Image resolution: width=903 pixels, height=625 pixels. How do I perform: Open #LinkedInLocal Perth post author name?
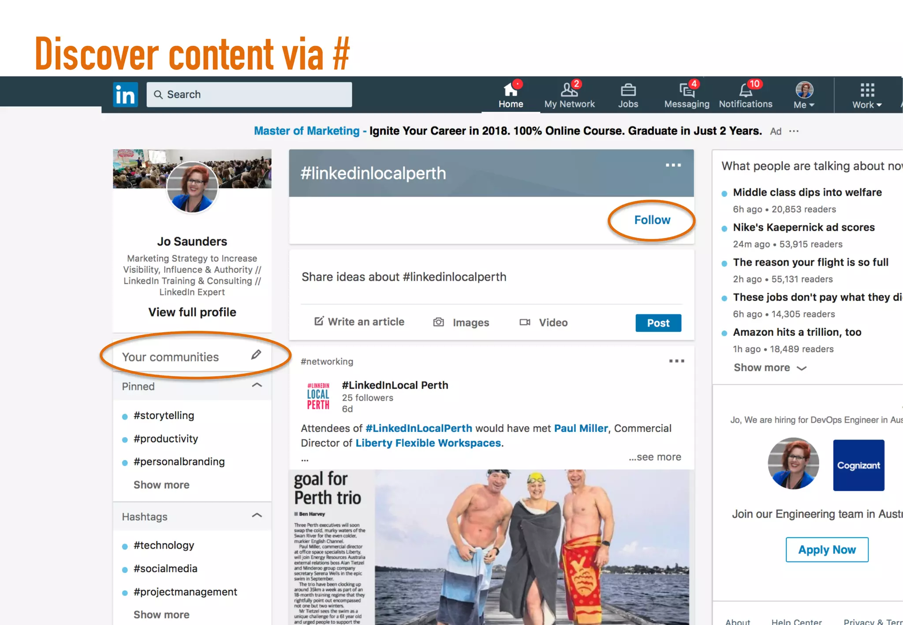point(395,385)
